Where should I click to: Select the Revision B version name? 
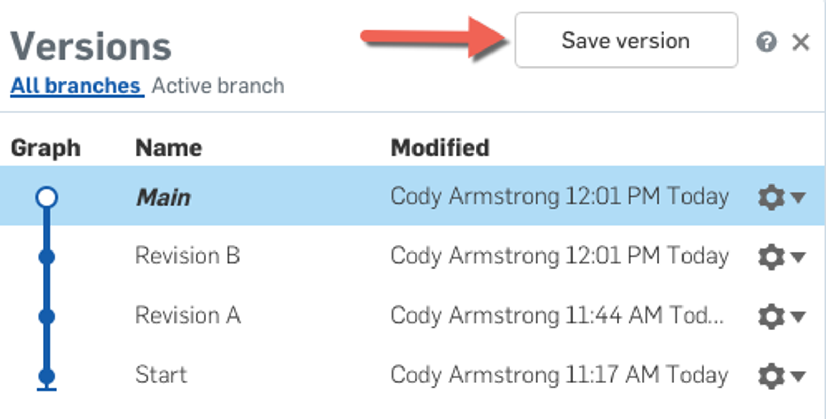pos(187,256)
